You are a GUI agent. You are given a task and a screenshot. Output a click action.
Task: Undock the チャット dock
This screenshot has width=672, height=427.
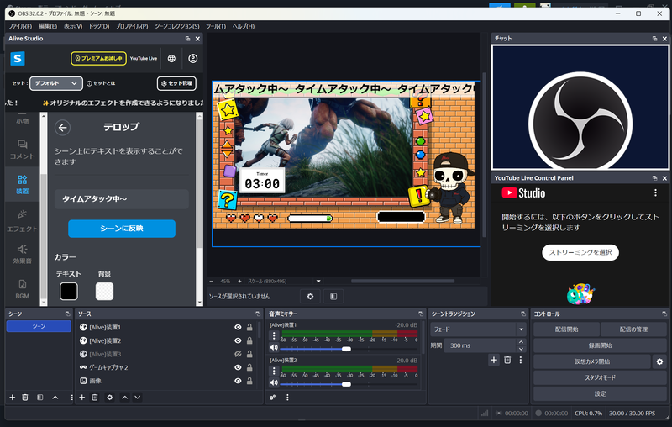tap(654, 39)
